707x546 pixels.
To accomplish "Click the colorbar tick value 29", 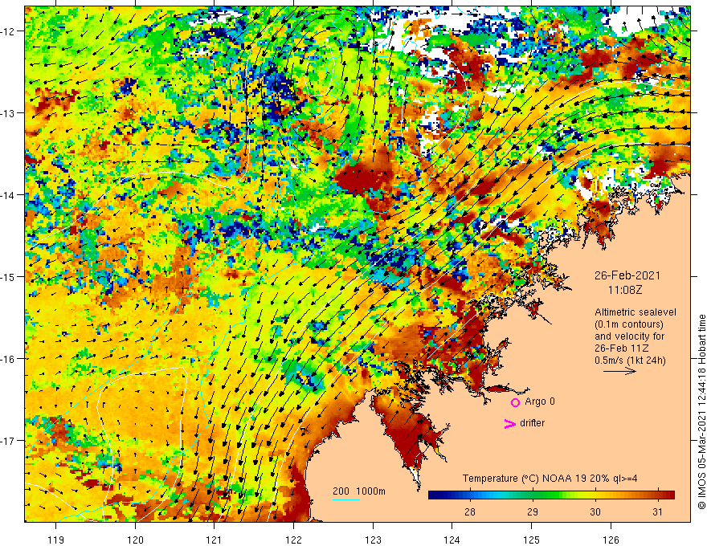I will (x=533, y=511).
